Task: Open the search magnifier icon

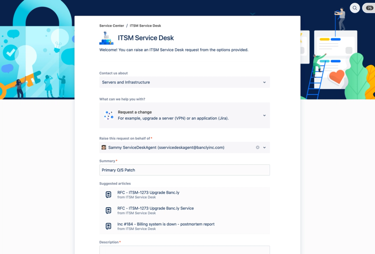Action: click(x=355, y=8)
